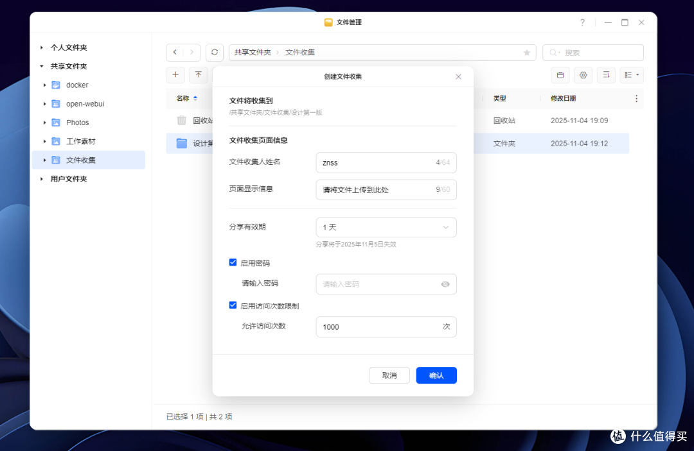The image size is (694, 451).
Task: Select 工作素材 in the sidebar tree
Action: (x=80, y=141)
